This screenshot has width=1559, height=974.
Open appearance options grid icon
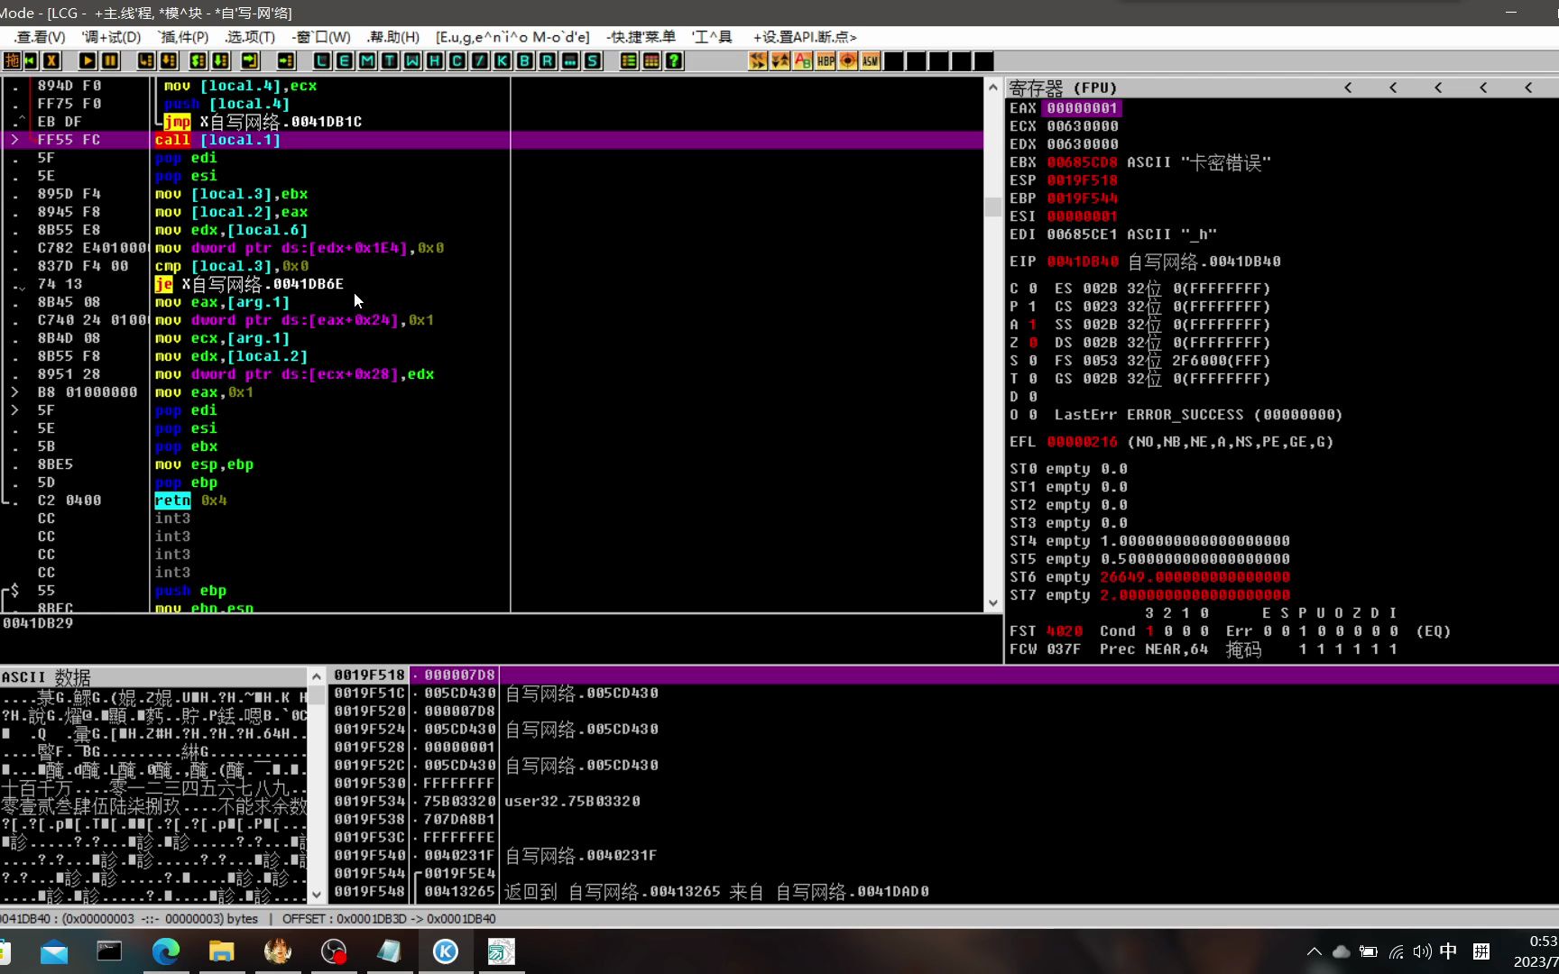tap(651, 60)
